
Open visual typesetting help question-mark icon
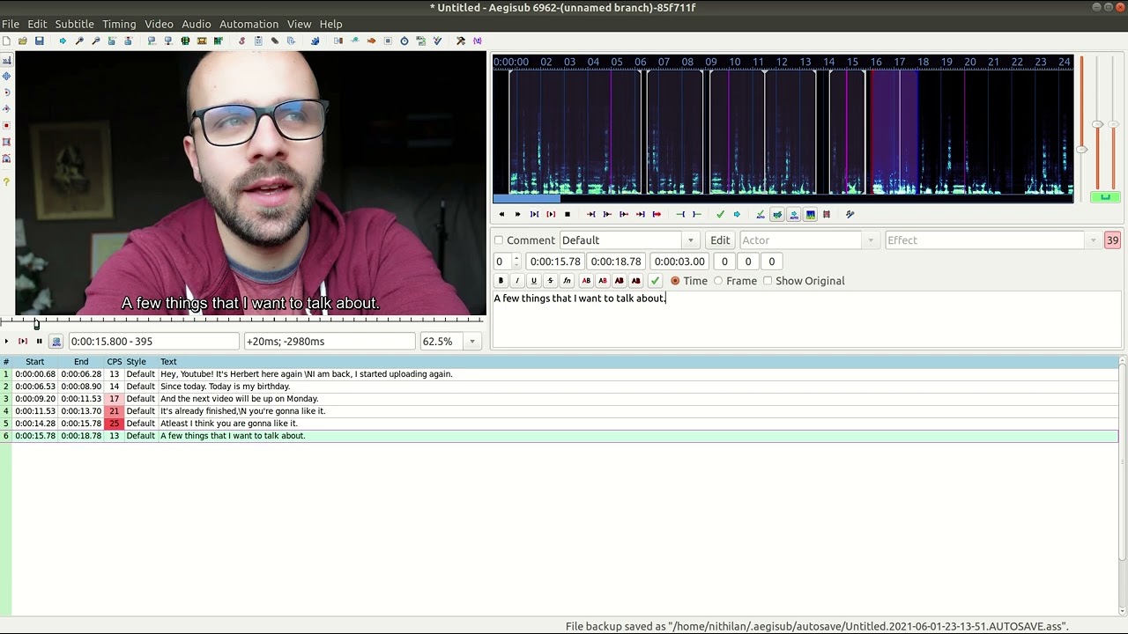pos(6,182)
